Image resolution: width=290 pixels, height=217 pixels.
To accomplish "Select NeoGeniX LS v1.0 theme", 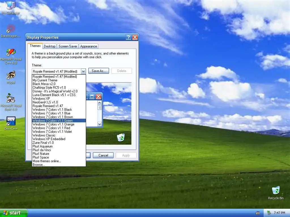I will coord(59,102).
